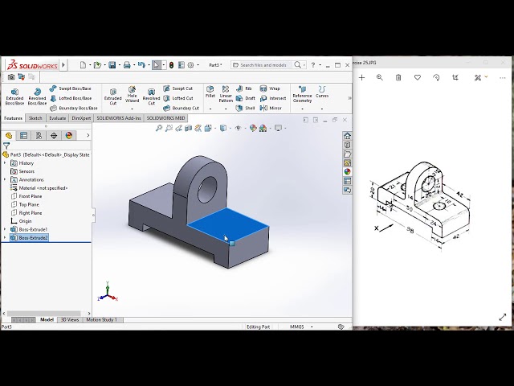Select Right Plane in the tree
This screenshot has width=514, height=386.
(27, 212)
